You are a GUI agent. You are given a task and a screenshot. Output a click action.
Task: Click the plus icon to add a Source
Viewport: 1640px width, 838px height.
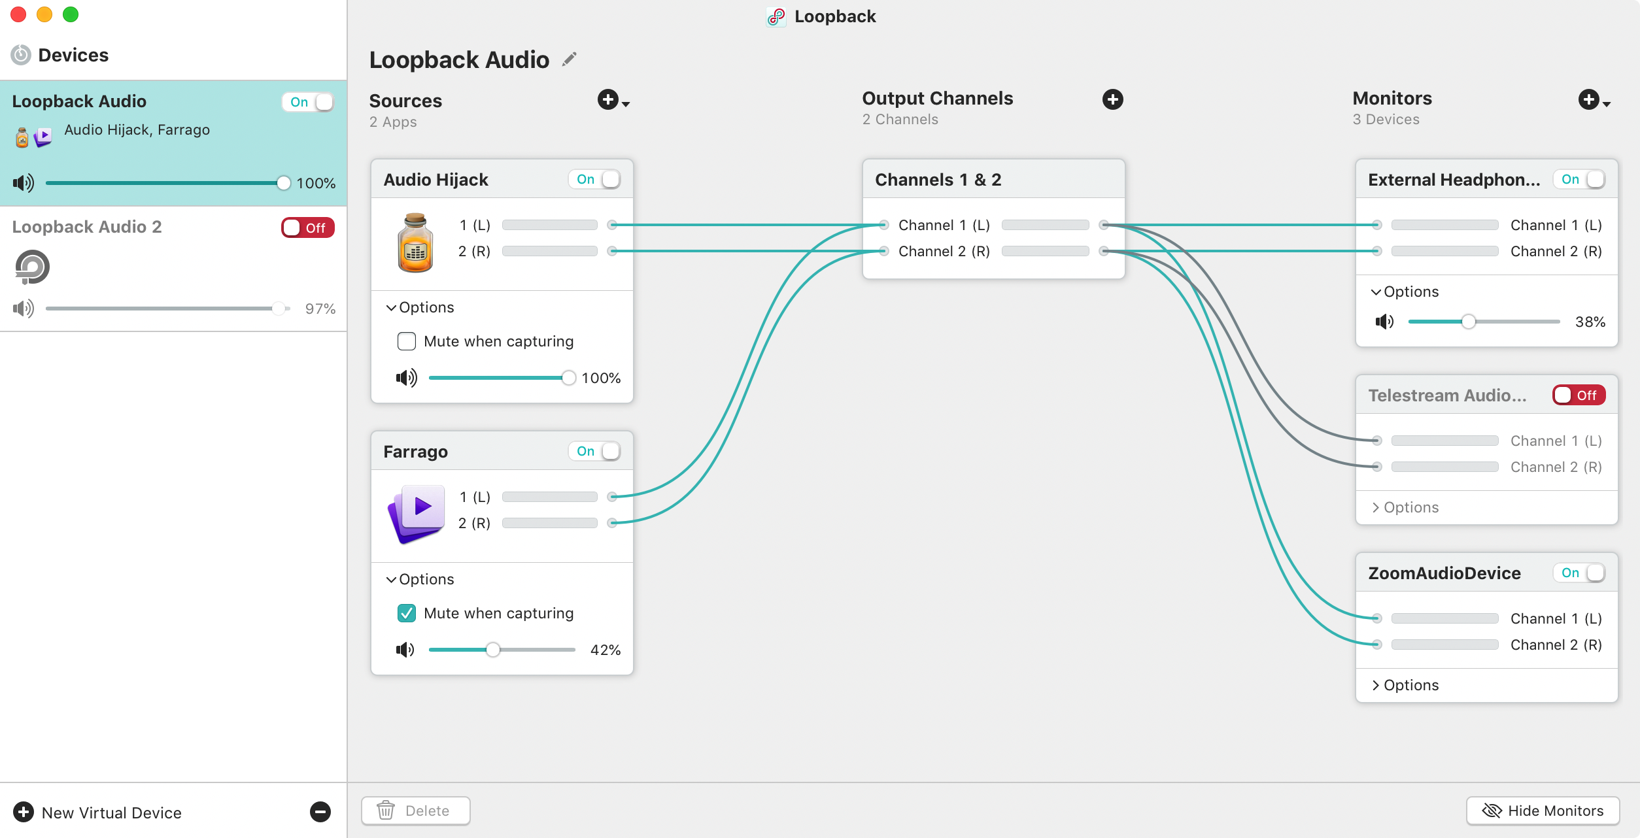pos(607,100)
